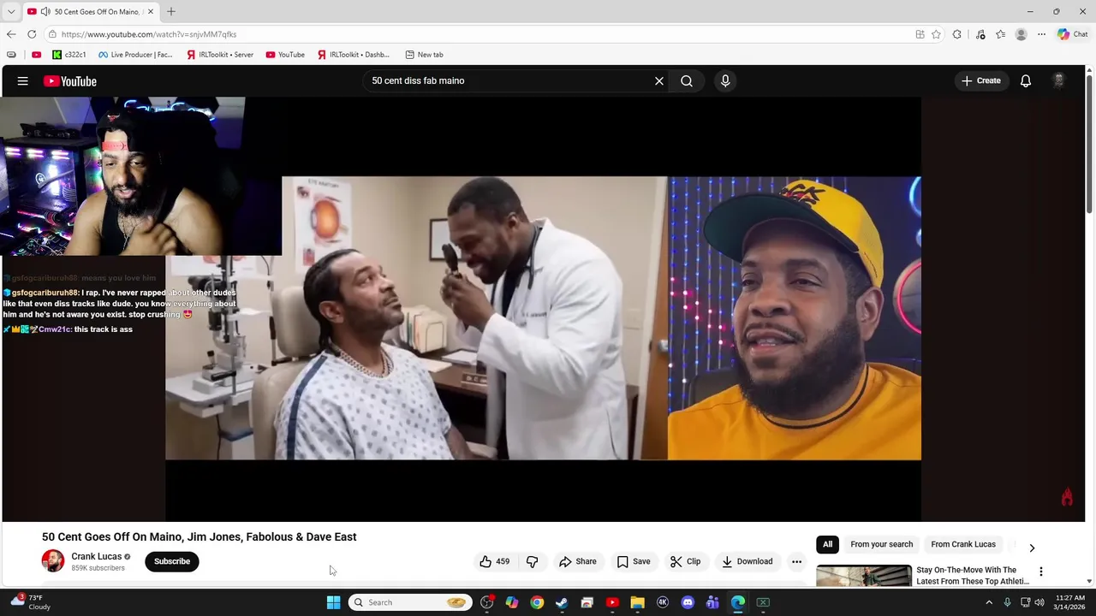This screenshot has height=616, width=1096.
Task: Open a new browser tab
Action: point(171,11)
